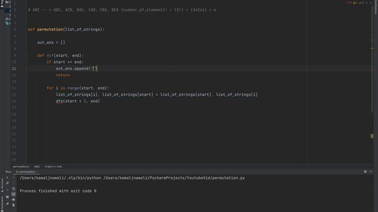
Task: Show the yellow warnings inspection indicator
Action: coord(355,3)
